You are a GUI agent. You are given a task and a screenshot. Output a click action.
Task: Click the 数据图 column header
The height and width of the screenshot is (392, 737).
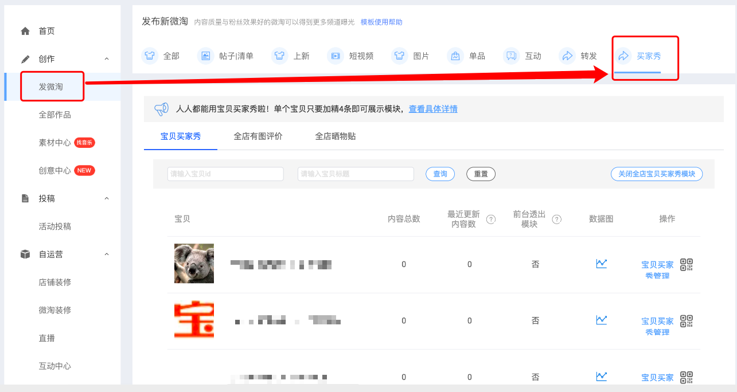[601, 219]
